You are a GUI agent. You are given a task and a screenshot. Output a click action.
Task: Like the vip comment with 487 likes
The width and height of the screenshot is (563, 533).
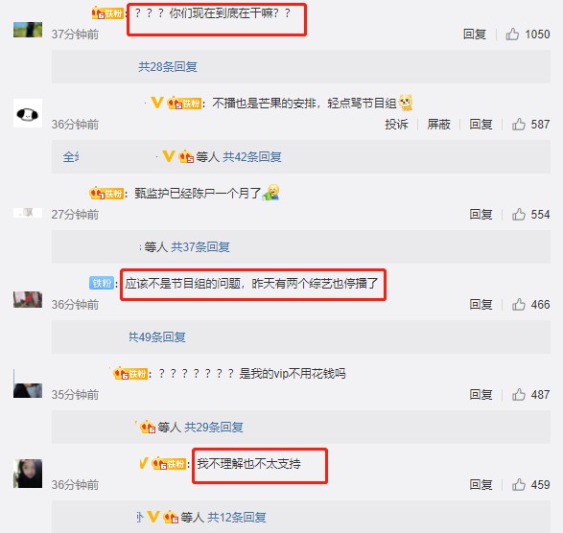pyautogui.click(x=519, y=394)
